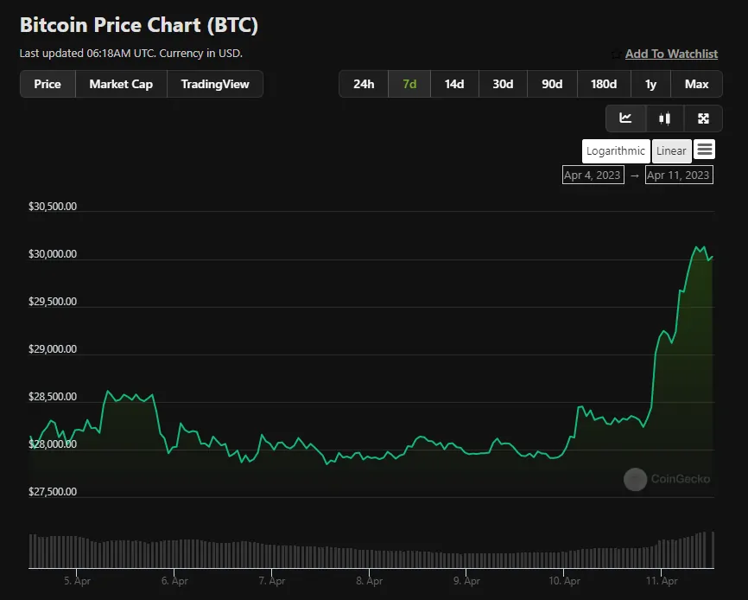Click the $29,500.00 axis label
Screen dimensions: 748x600
pyautogui.click(x=53, y=302)
